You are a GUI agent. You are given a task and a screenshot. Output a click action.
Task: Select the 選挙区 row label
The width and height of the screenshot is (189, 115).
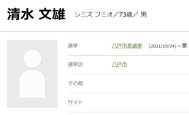(x=75, y=65)
